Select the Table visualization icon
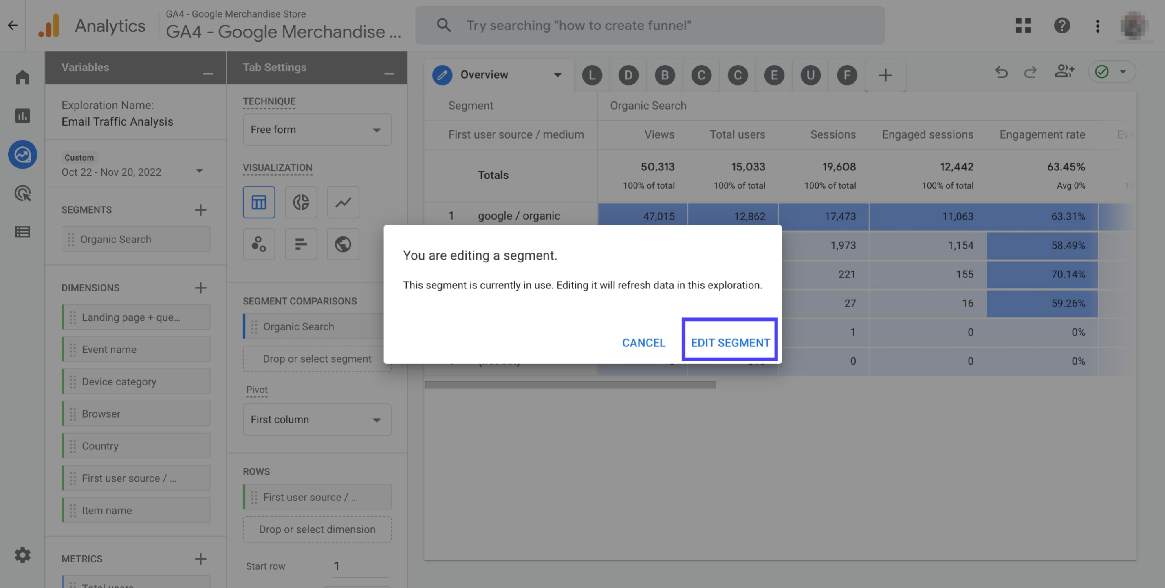Viewport: 1165px width, 588px height. 259,202
